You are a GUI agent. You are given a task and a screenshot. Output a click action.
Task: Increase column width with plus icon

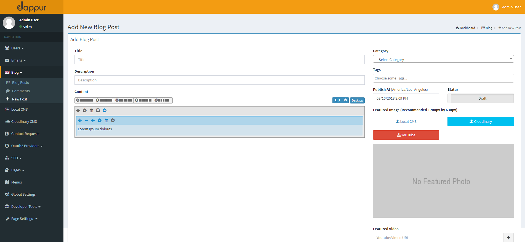point(93,120)
